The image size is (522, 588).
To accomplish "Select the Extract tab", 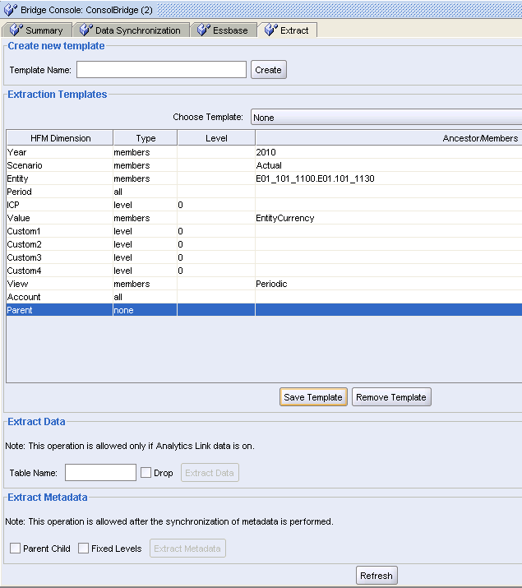I will pyautogui.click(x=288, y=30).
